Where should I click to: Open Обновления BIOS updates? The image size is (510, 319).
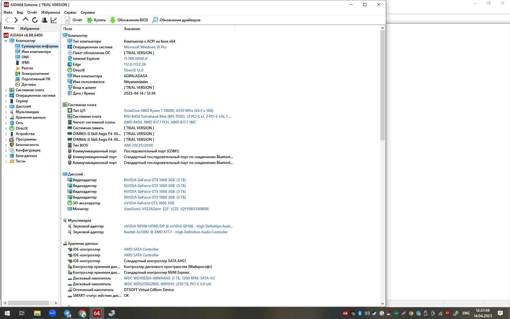click(x=129, y=20)
